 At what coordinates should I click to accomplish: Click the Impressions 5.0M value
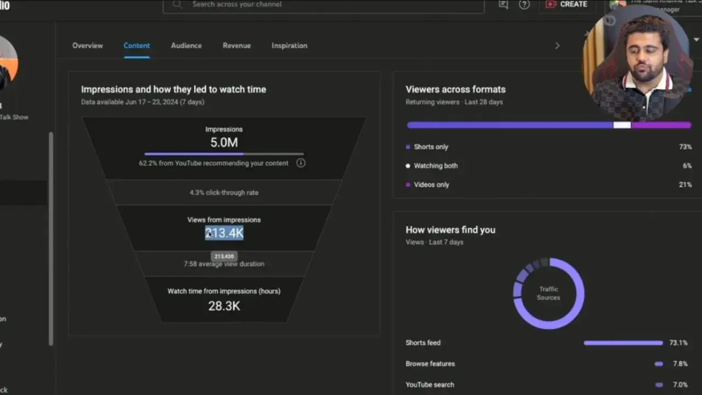pyautogui.click(x=224, y=143)
